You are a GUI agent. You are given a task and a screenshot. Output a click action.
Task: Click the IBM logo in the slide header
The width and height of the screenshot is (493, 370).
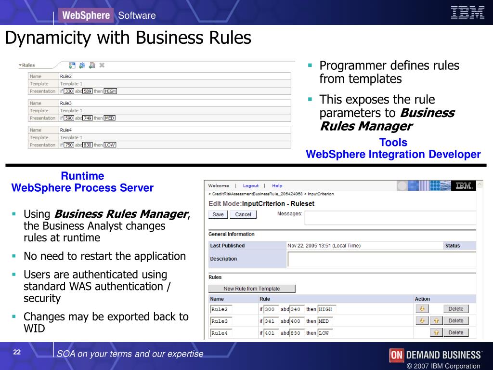(x=467, y=13)
